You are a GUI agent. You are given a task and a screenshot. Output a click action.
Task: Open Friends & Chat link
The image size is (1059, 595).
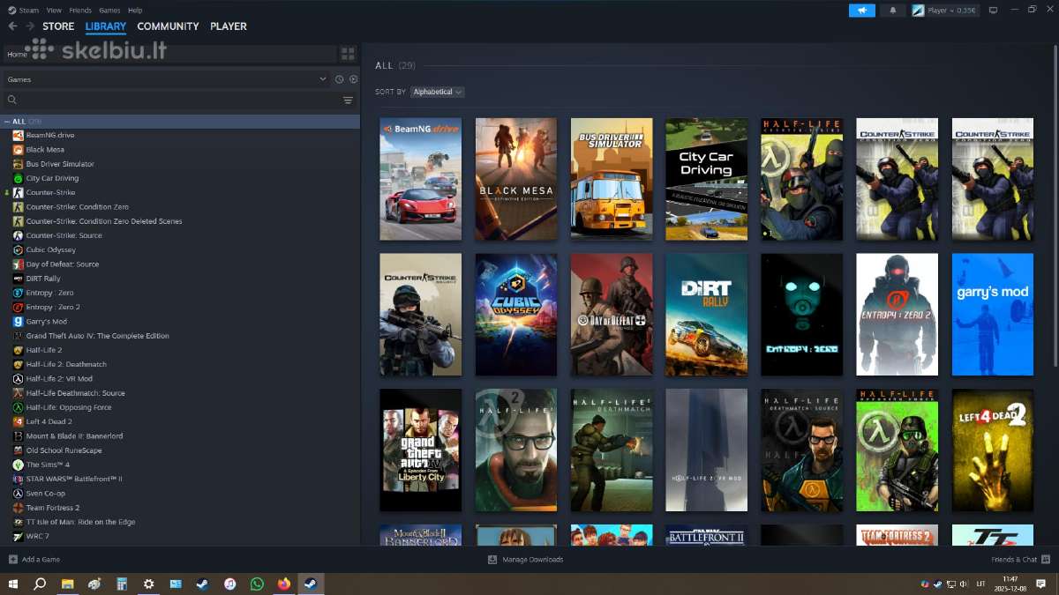(1014, 560)
